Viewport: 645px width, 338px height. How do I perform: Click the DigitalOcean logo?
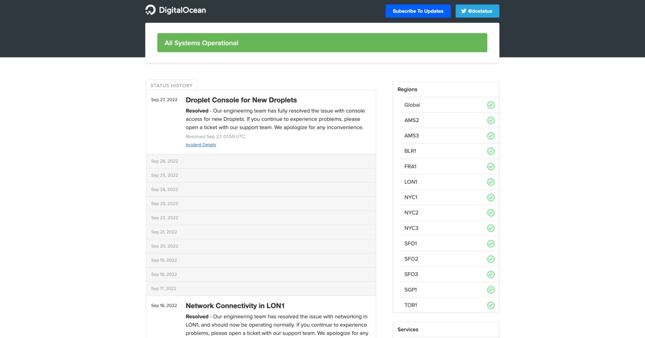coord(176,10)
